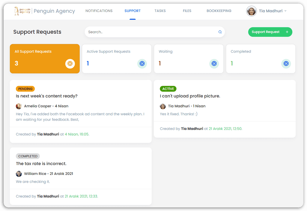Click the lifebuoy icon in Active Support Requests card

pos(142,64)
